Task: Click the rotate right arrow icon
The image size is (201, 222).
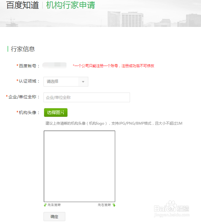Action: 114,205
